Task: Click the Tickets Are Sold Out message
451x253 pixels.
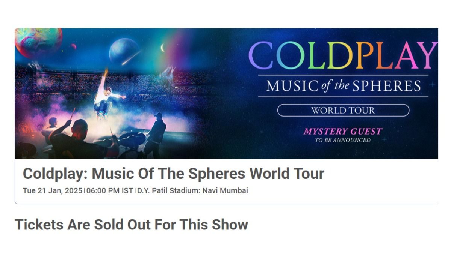Action: tap(131, 224)
